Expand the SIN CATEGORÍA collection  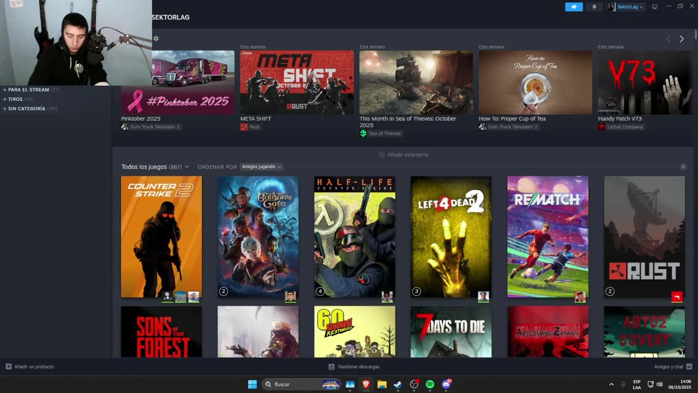[30, 109]
